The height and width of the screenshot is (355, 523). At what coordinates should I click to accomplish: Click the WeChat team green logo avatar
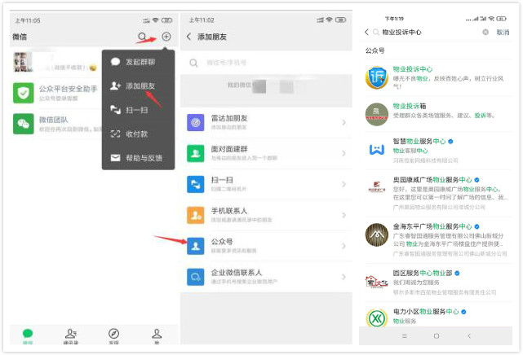pyautogui.click(x=24, y=124)
